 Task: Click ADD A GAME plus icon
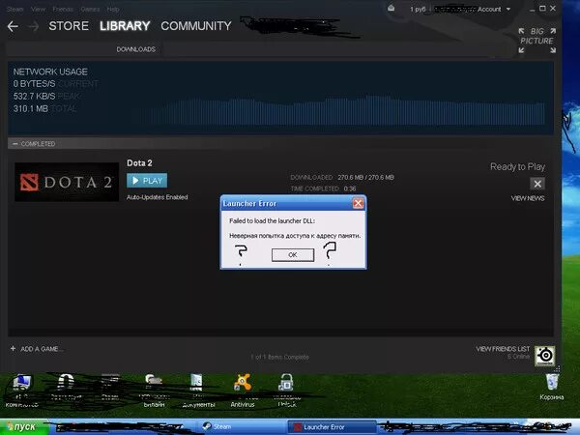click(13, 348)
